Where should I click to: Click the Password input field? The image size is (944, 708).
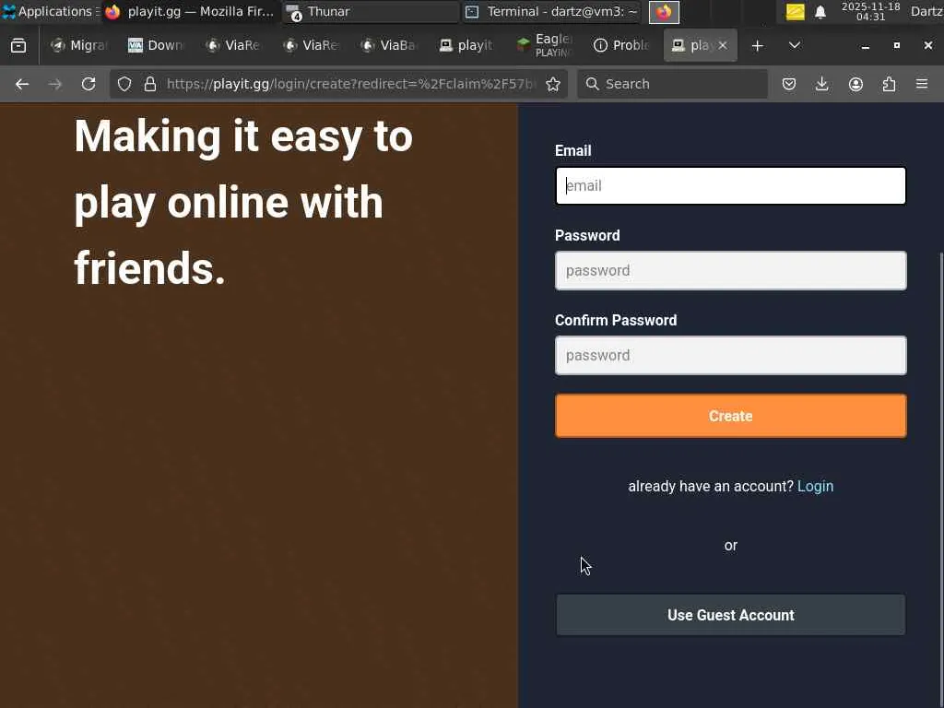(x=730, y=271)
